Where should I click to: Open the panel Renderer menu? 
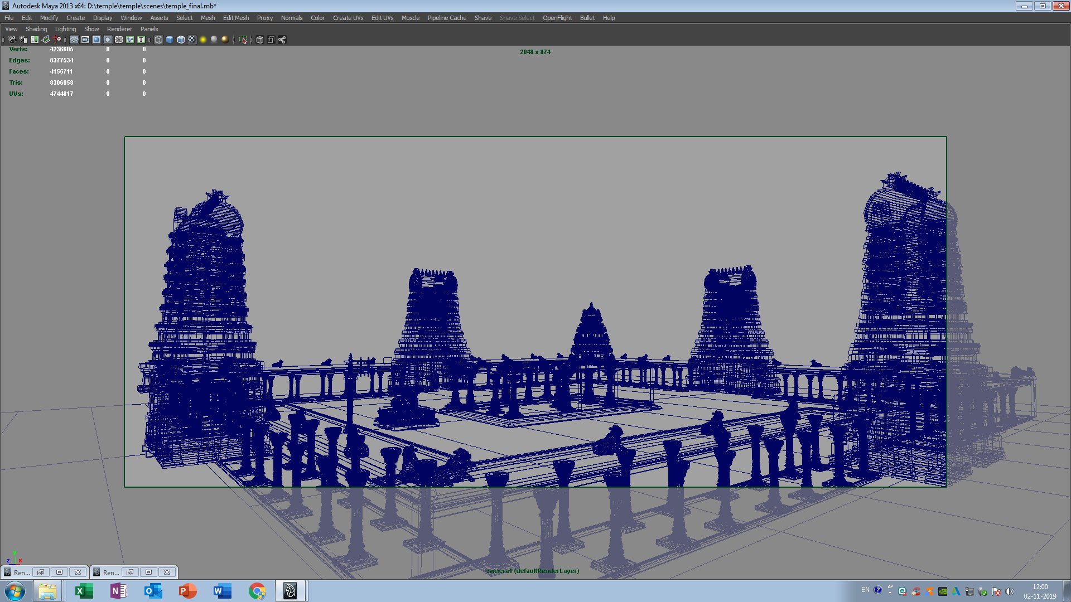119,29
